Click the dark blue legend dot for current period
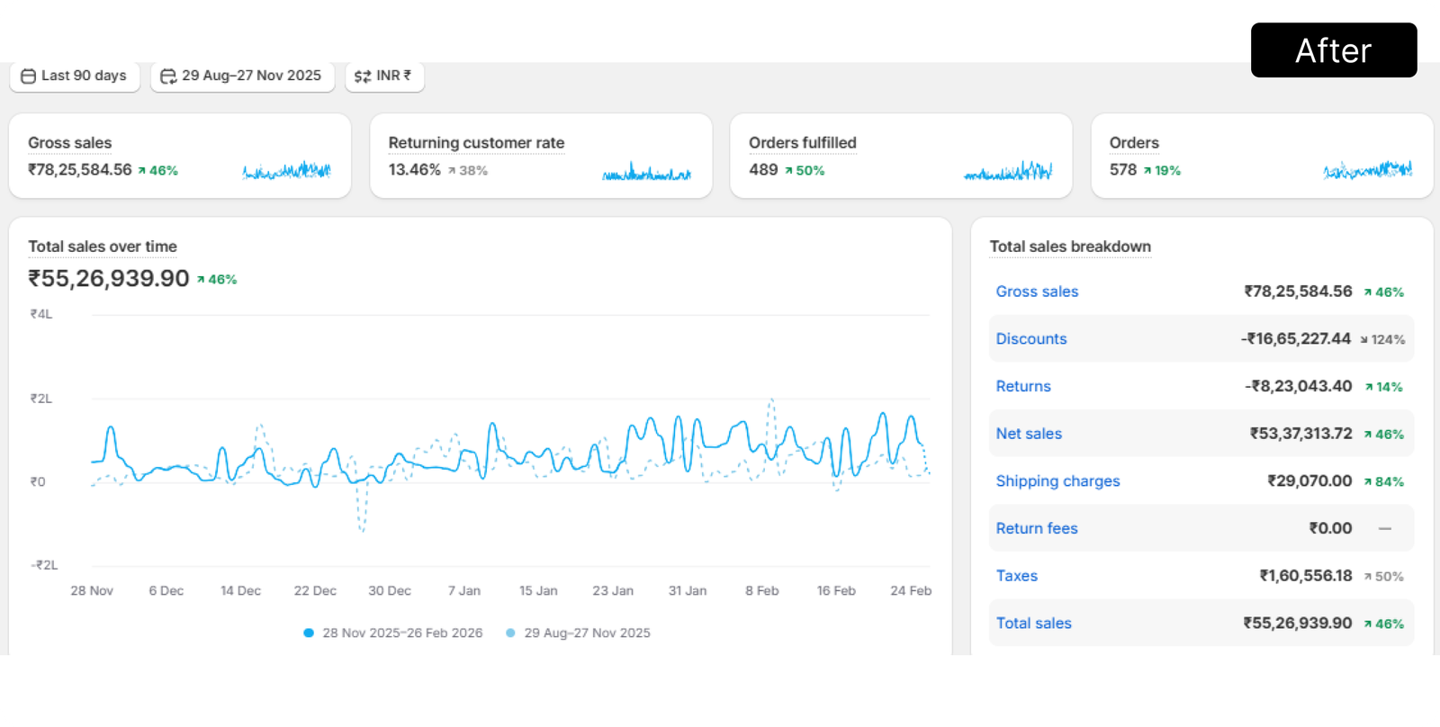The width and height of the screenshot is (1440, 727). (x=309, y=633)
